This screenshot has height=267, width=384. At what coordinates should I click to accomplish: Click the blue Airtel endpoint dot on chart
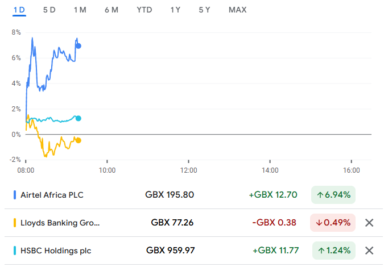(x=79, y=45)
